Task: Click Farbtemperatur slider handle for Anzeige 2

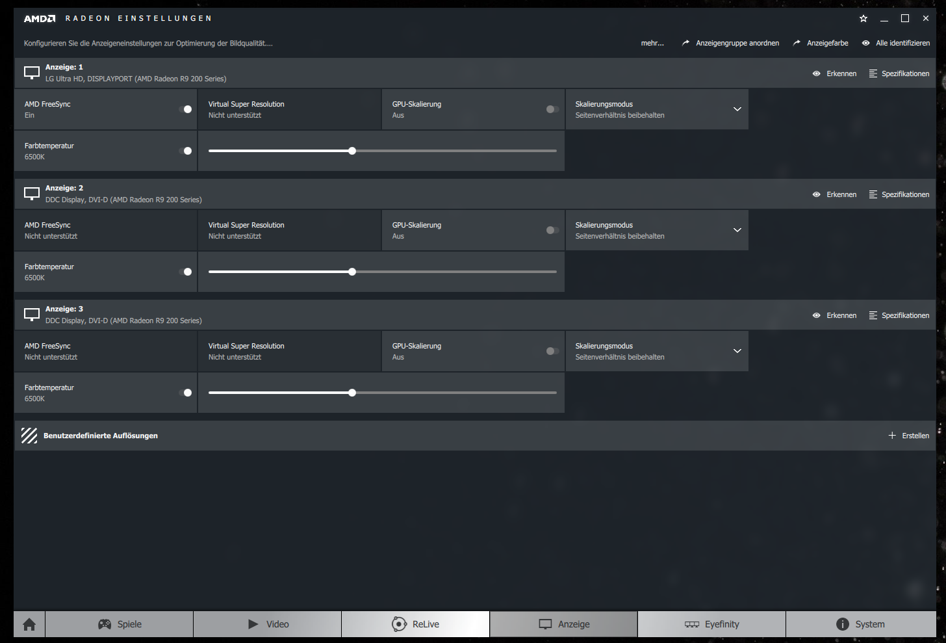Action: tap(352, 272)
